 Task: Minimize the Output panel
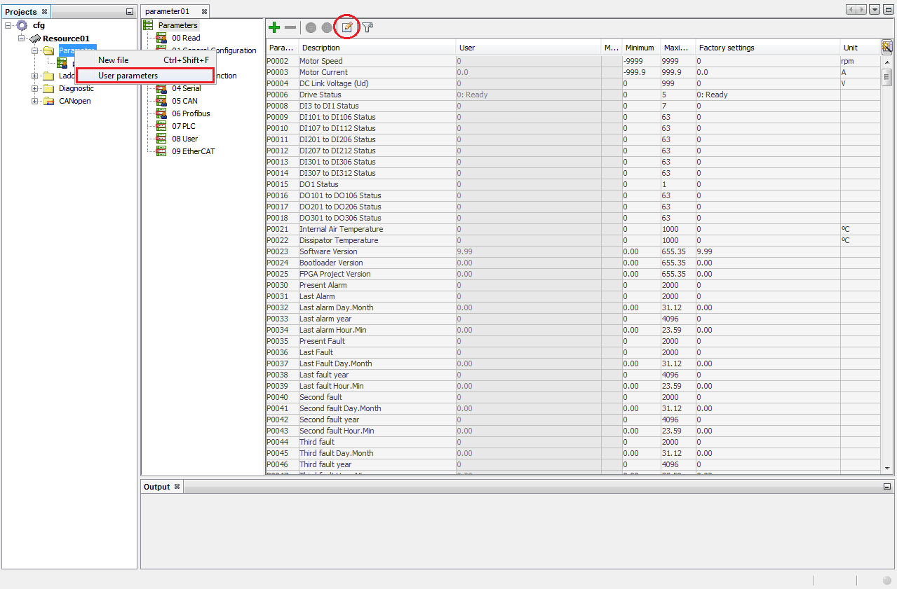[888, 487]
